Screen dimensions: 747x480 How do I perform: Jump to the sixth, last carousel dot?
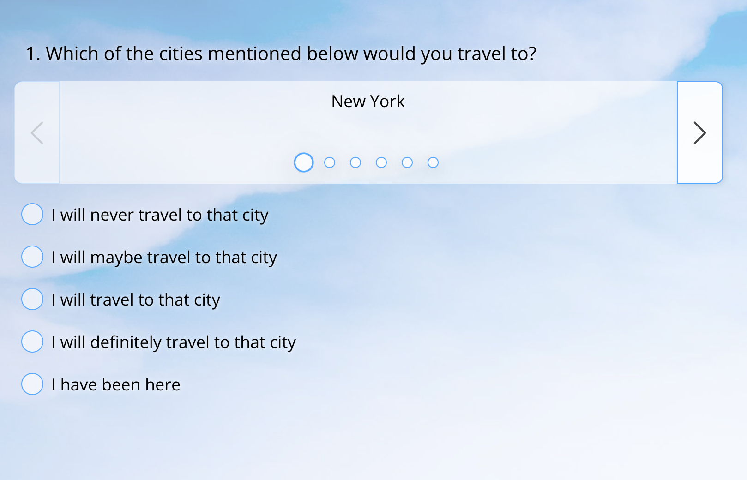433,162
